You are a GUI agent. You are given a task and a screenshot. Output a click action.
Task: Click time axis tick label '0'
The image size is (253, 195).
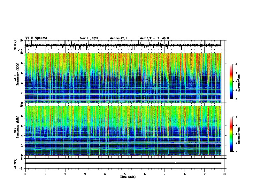25,174
